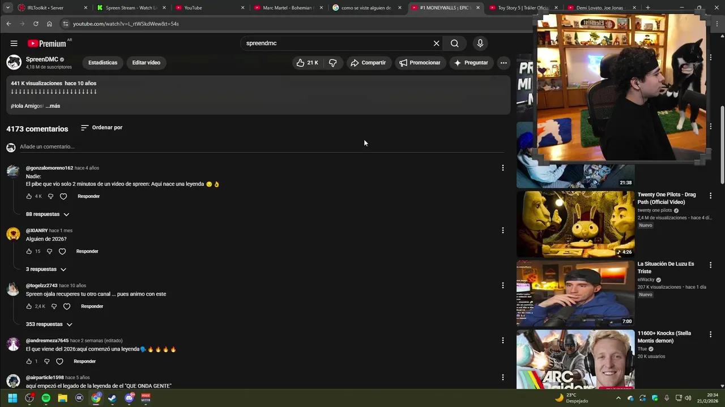This screenshot has width=725, height=407.
Task: Dislike the video with thumbs down
Action: [332, 63]
